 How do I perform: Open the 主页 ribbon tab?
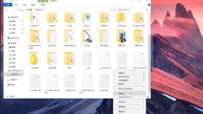[x=16, y=5]
